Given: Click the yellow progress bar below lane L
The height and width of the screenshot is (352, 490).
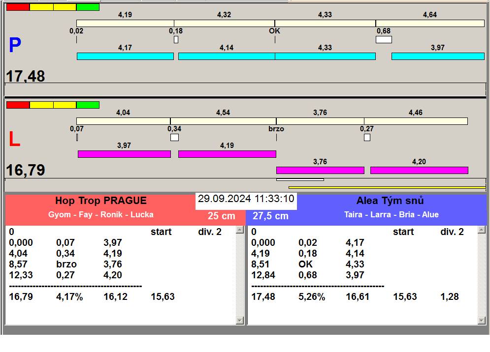Looking at the screenshot, I should pyautogui.click(x=387, y=187).
